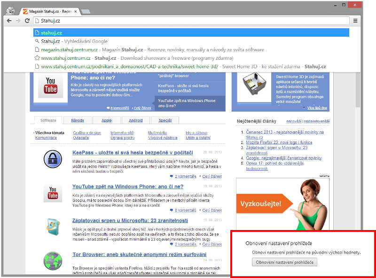Filter by Multimédia category
Image resolution: width=376 pixels, height=278 pixels.
(157, 133)
